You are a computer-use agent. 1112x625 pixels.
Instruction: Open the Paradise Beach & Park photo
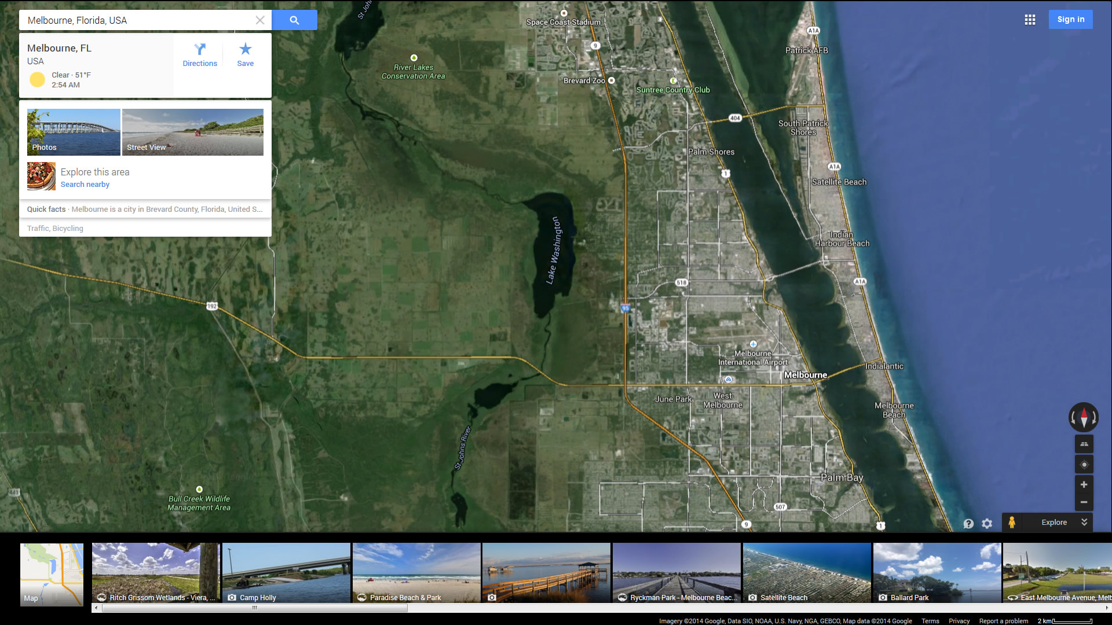click(x=416, y=573)
